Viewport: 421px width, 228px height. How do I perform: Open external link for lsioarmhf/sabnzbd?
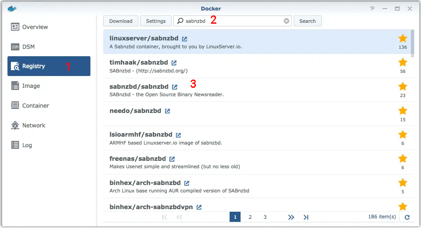[178, 135]
